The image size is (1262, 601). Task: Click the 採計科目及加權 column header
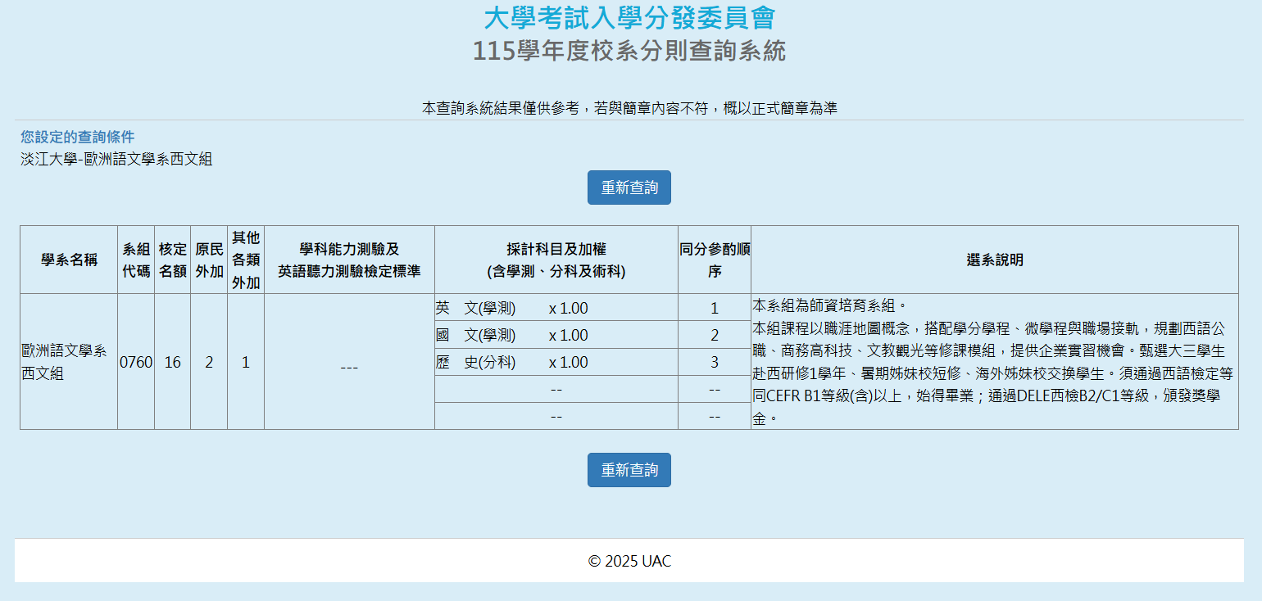tap(556, 260)
